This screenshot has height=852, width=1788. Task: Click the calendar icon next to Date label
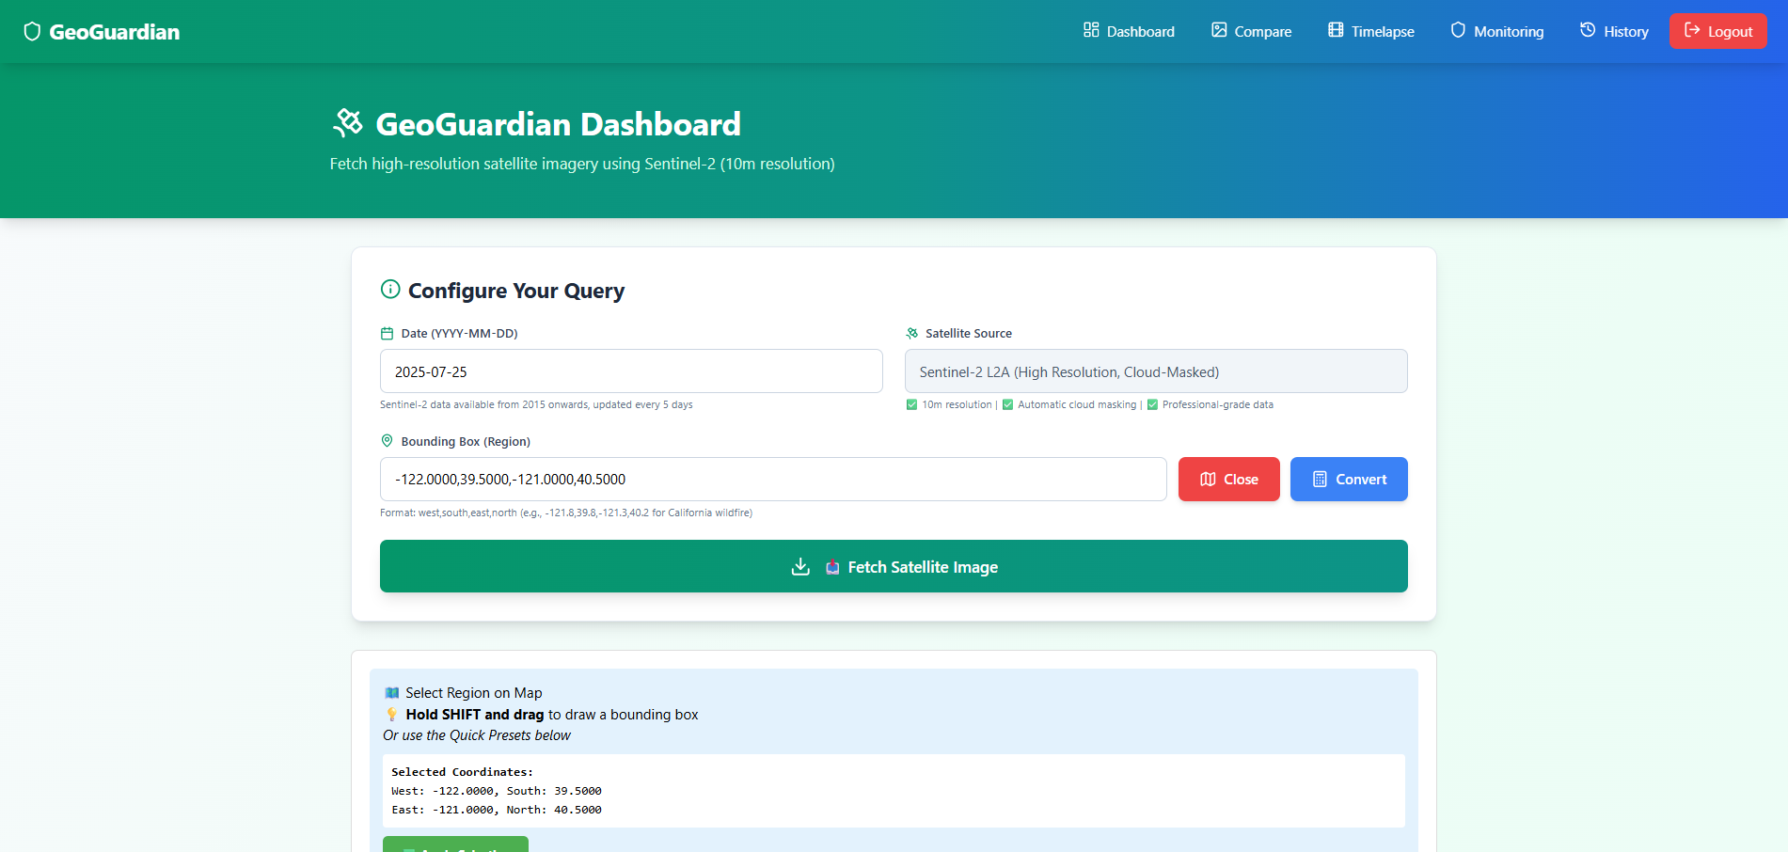click(387, 334)
